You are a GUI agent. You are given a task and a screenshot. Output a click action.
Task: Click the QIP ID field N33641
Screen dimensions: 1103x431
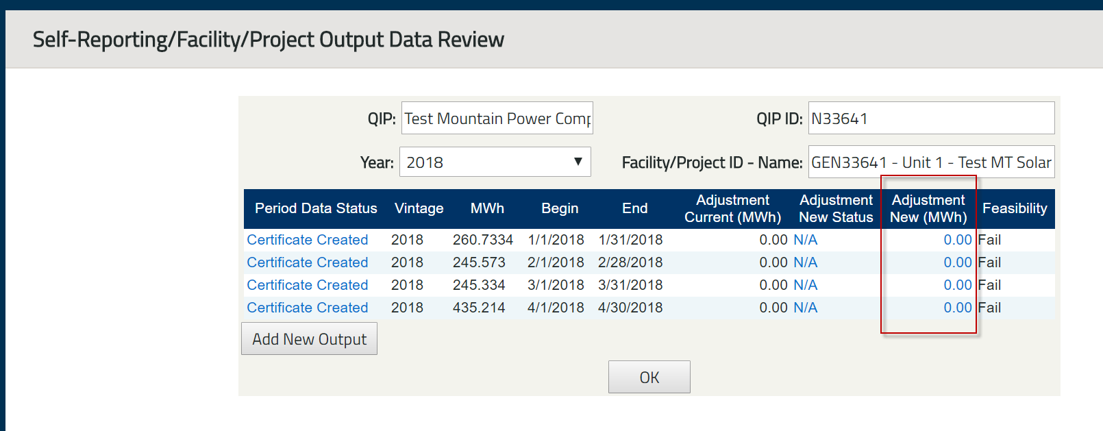[x=930, y=119]
